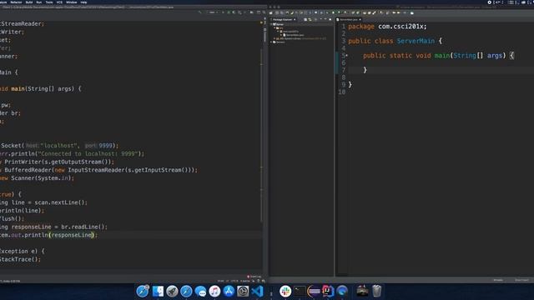Click the yellow inspection indicator atop IntelliJ editor

pyautogui.click(x=261, y=22)
